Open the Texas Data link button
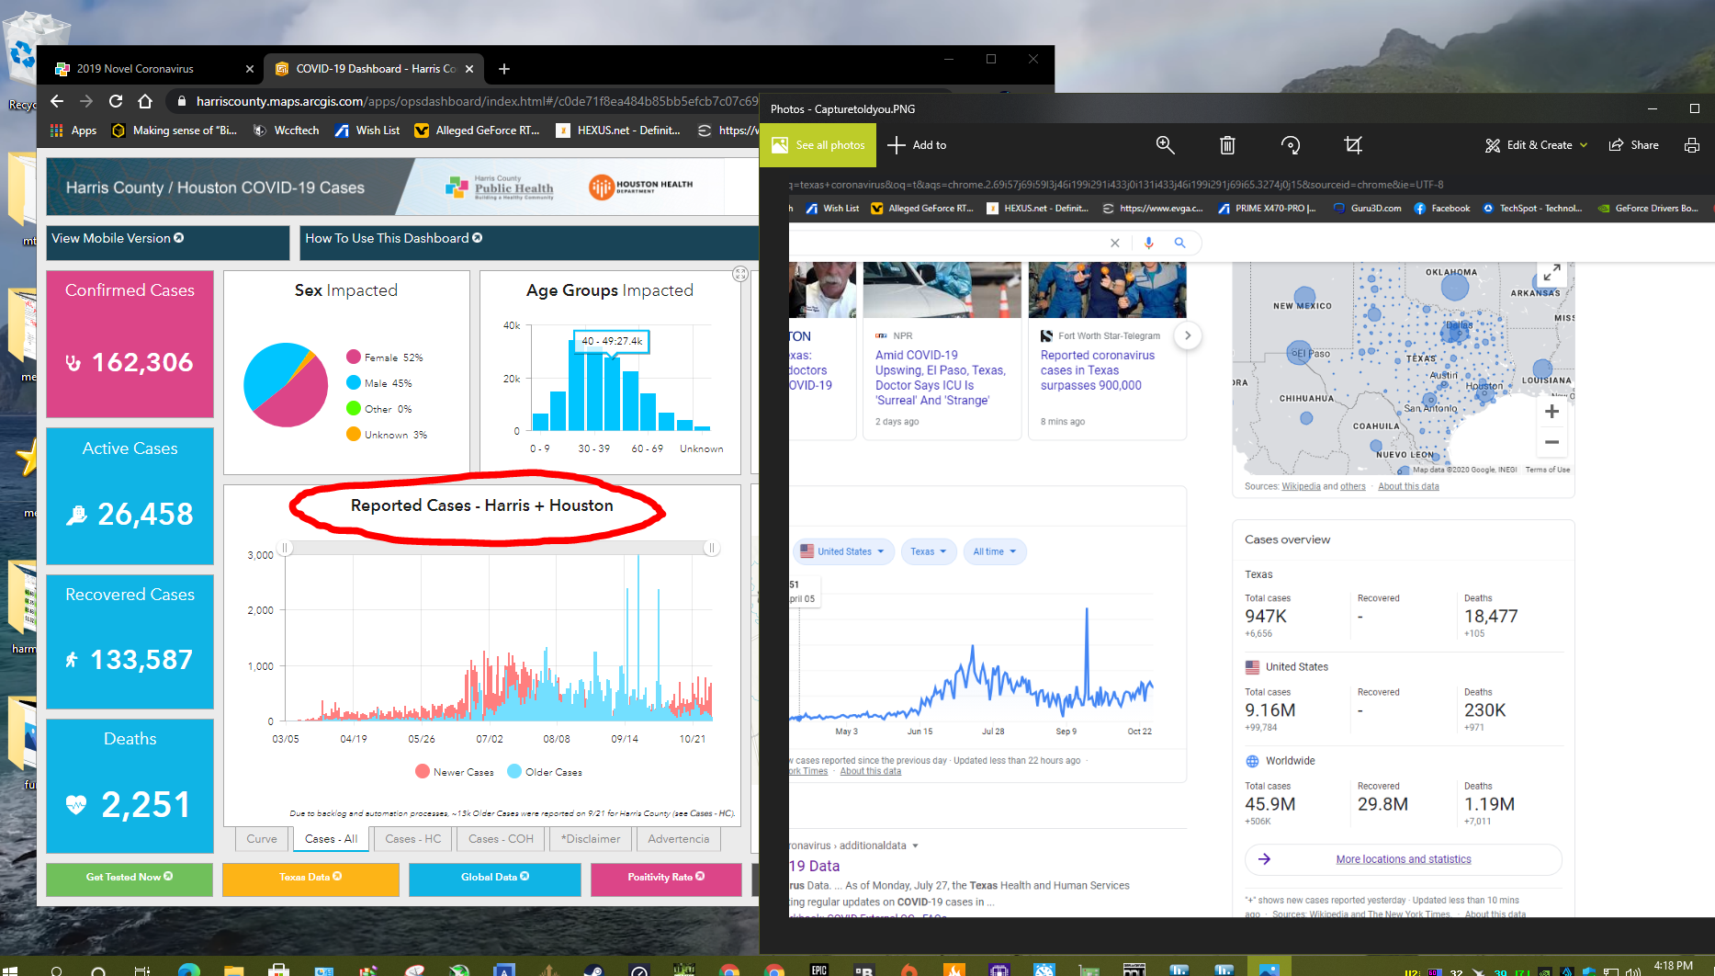 pyautogui.click(x=310, y=878)
